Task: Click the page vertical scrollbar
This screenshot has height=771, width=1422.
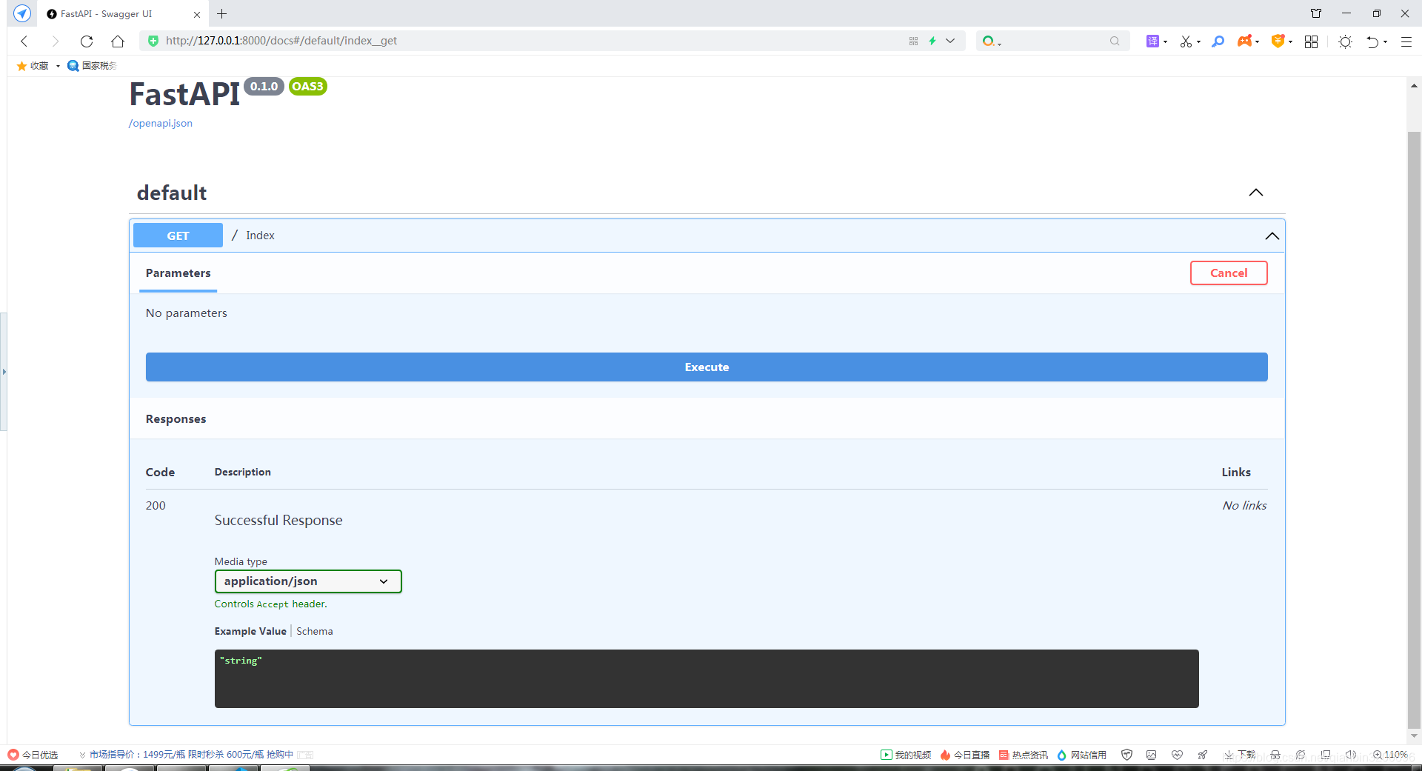Action: pos(1414,430)
